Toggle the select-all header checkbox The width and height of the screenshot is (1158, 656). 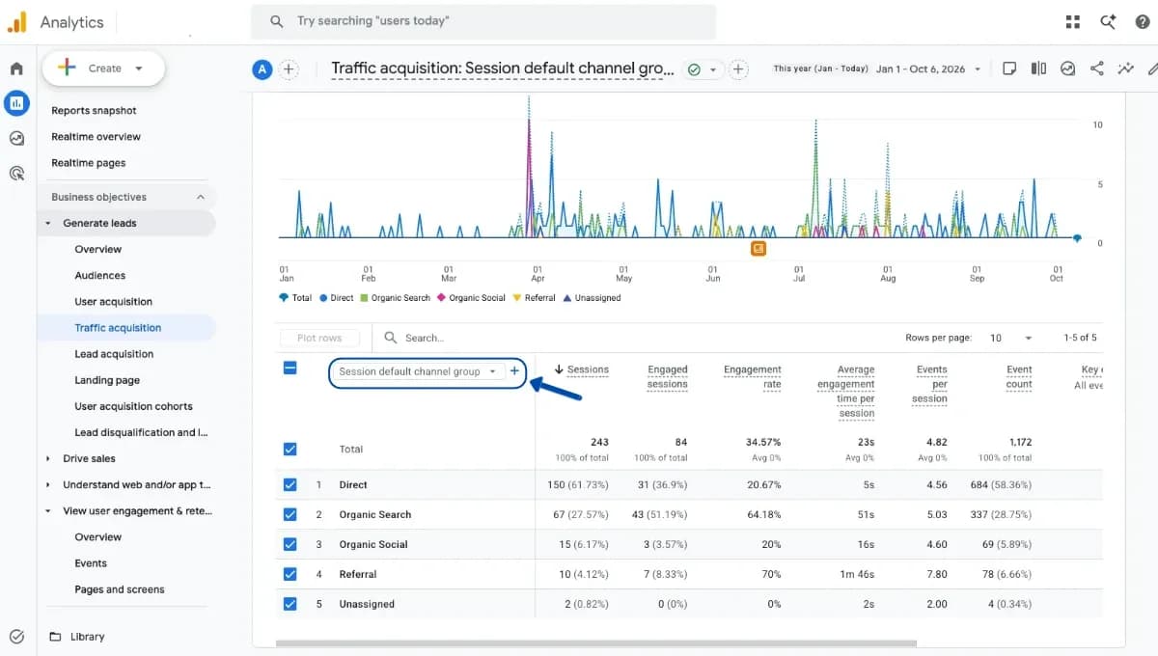(289, 368)
